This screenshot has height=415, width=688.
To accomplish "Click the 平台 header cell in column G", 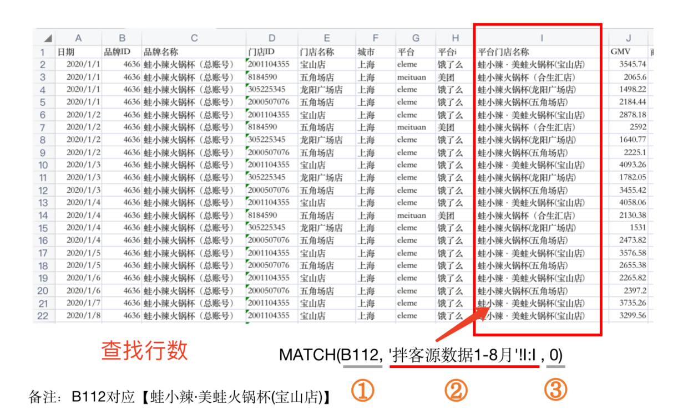I will [x=416, y=52].
